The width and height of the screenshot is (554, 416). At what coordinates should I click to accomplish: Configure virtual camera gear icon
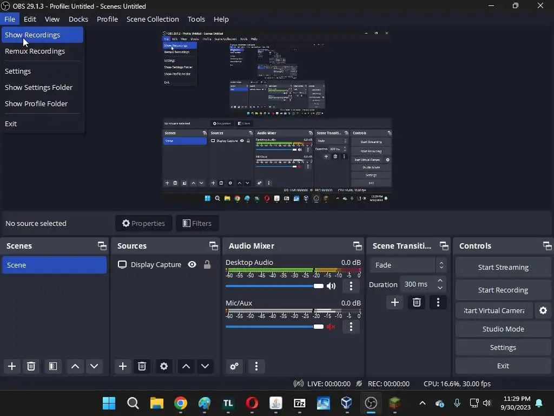pos(543,310)
